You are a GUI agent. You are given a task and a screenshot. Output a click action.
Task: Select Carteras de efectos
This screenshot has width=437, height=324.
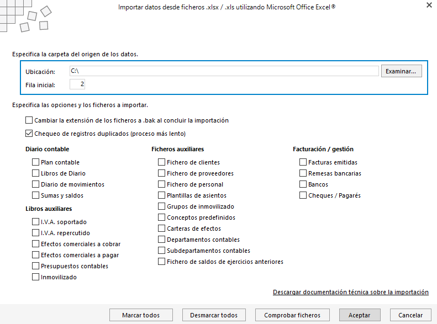click(162, 229)
